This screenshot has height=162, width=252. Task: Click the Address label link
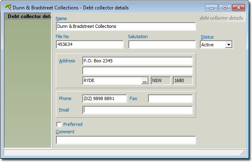pyautogui.click(x=67, y=61)
